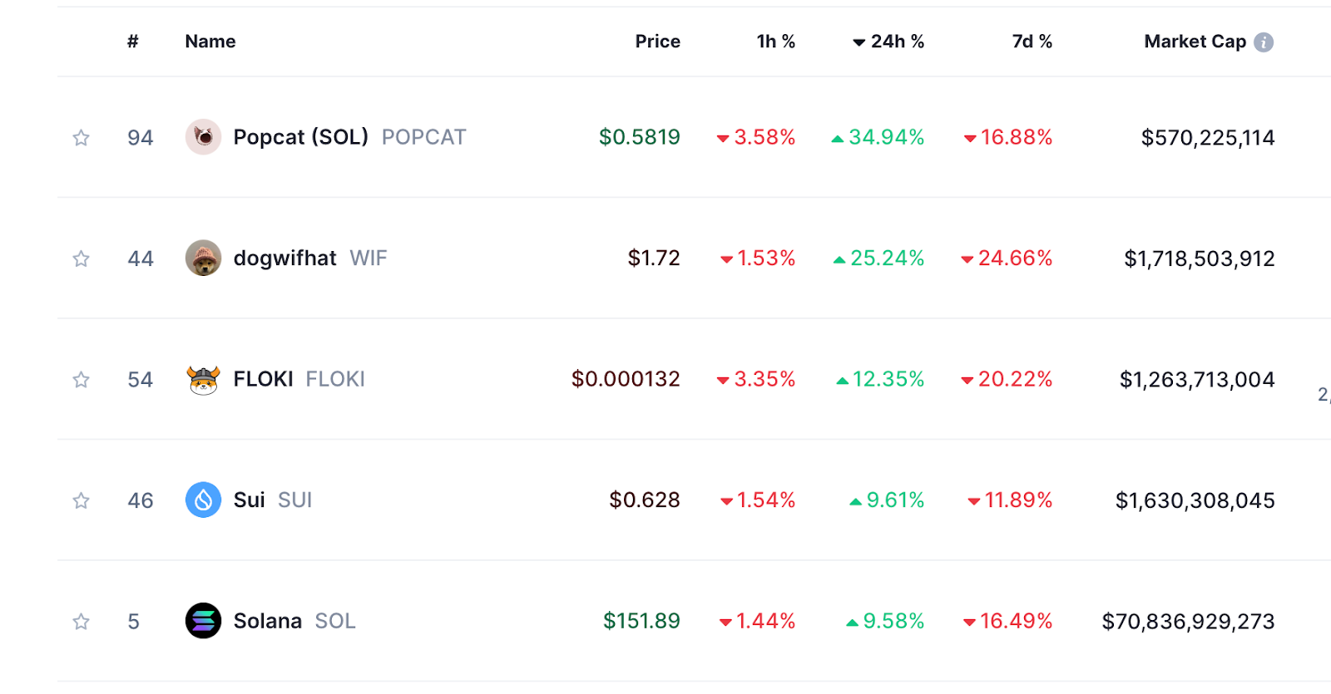Toggle the Solana watchlist star
The image size is (1331, 694).
(81, 620)
